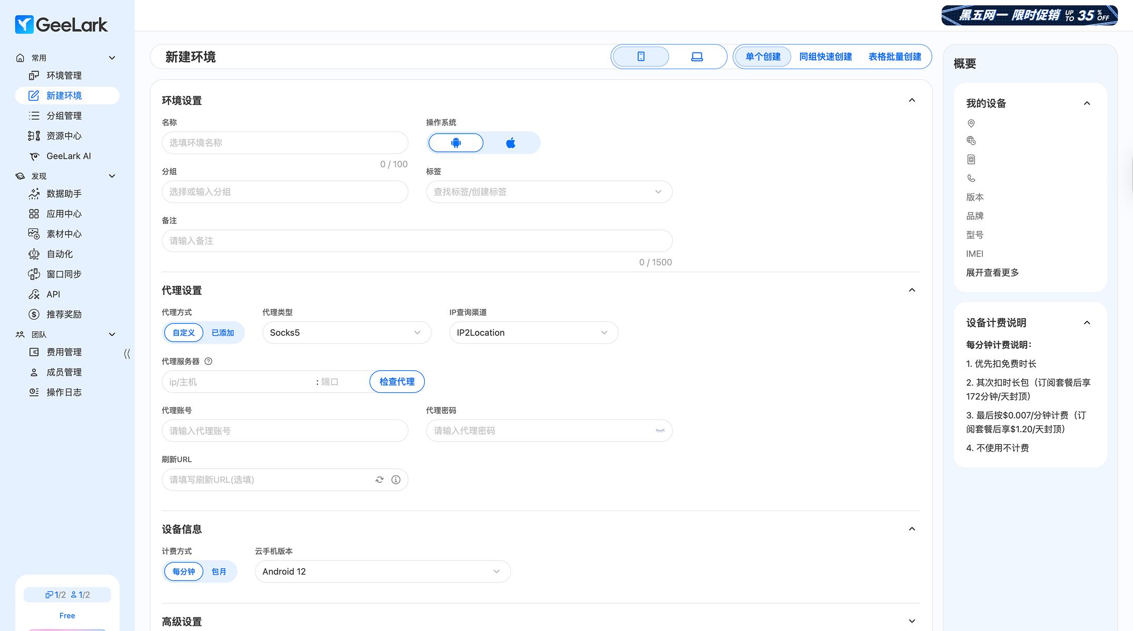This screenshot has width=1133, height=631.
Task: Open the 代理类型 Socks5 dropdown
Action: [346, 333]
